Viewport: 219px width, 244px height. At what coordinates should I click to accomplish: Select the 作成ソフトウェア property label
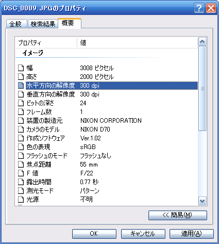coord(45,138)
